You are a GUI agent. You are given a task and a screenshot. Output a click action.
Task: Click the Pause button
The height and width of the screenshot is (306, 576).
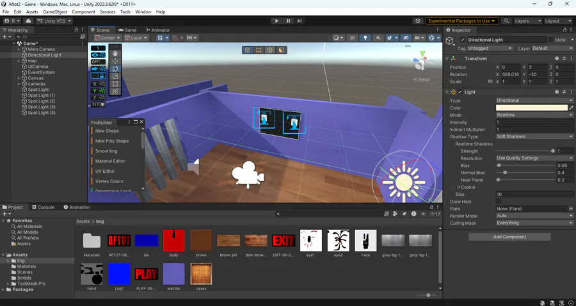(289, 21)
